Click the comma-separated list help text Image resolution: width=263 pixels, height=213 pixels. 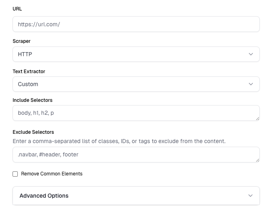119,141
